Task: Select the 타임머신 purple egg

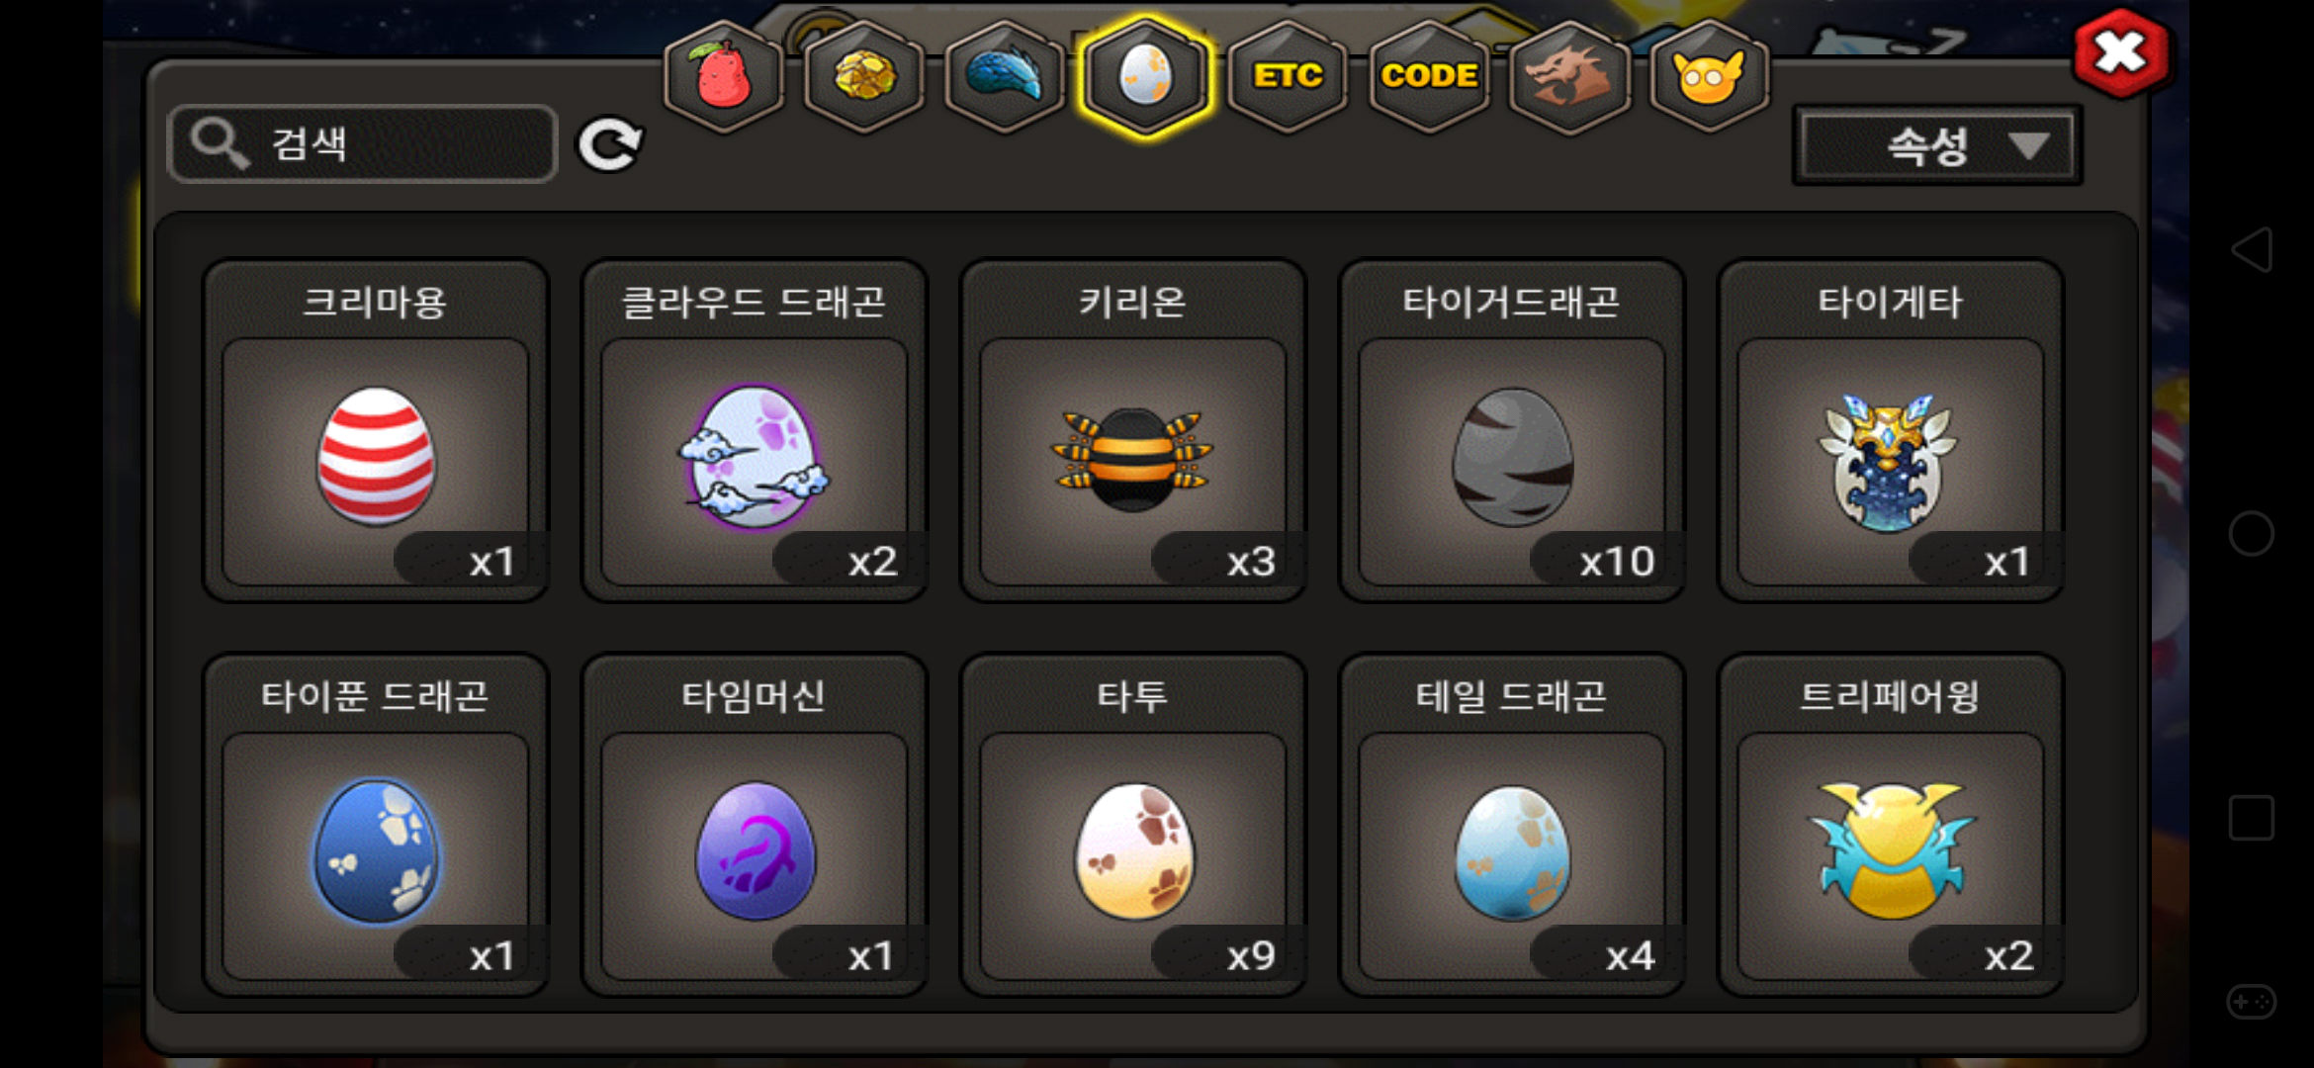Action: click(x=755, y=825)
